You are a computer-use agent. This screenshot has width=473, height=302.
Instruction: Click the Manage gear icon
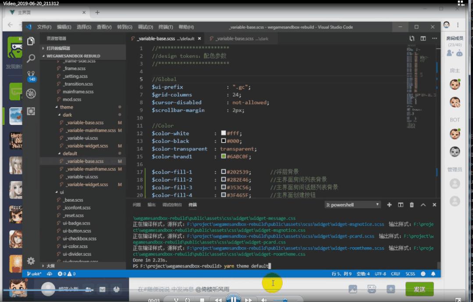(31, 261)
